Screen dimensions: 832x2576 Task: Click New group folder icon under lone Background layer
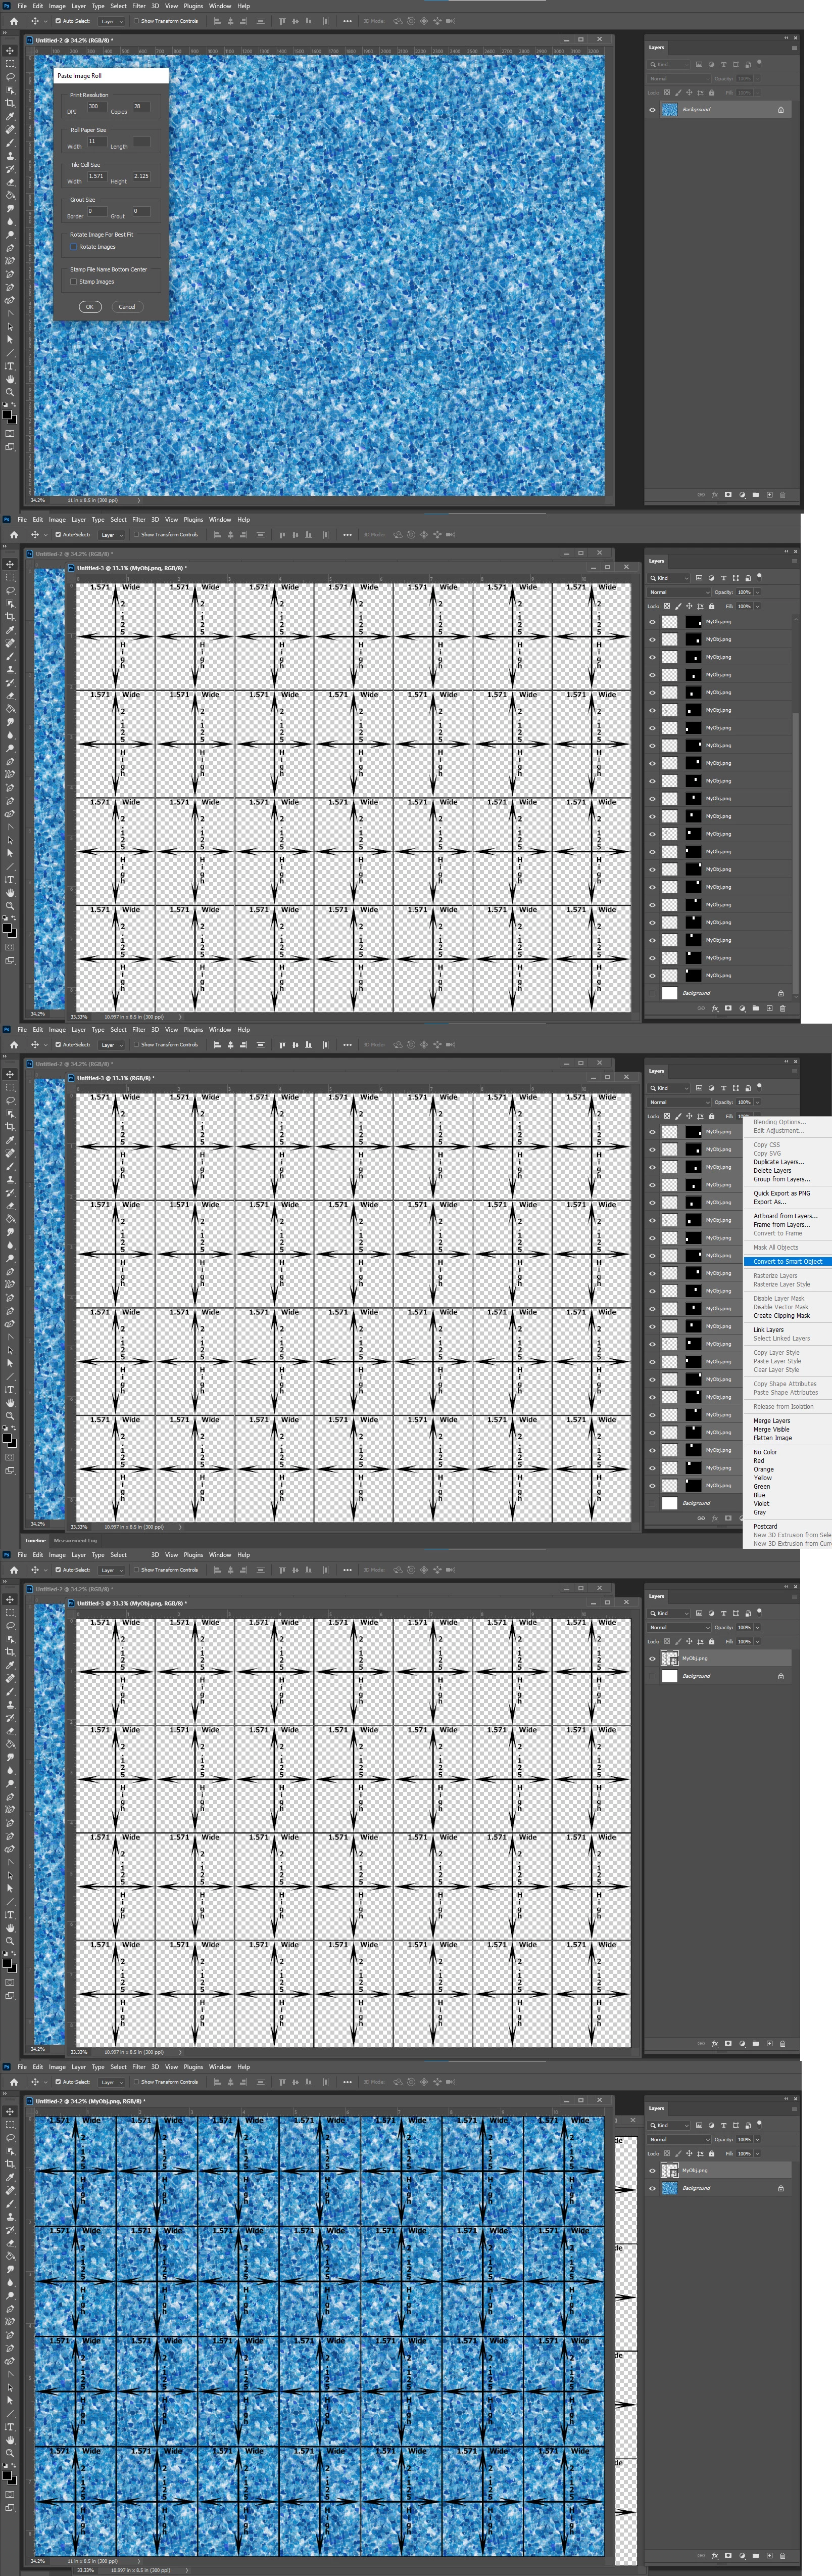click(x=755, y=494)
